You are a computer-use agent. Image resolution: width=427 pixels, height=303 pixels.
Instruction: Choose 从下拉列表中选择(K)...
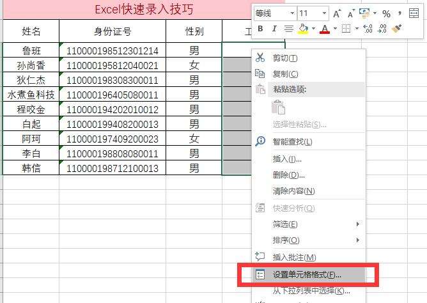(309, 291)
